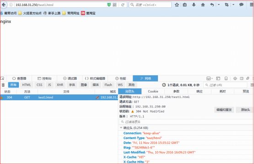Open performance analysis via clock icon summary

[181, 85]
